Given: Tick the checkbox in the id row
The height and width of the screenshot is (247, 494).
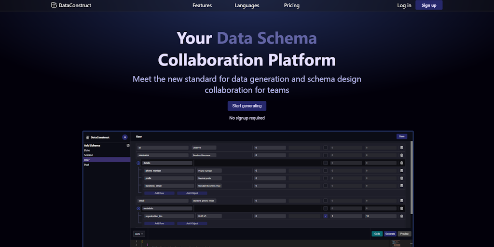Looking at the screenshot, I should [x=325, y=148].
